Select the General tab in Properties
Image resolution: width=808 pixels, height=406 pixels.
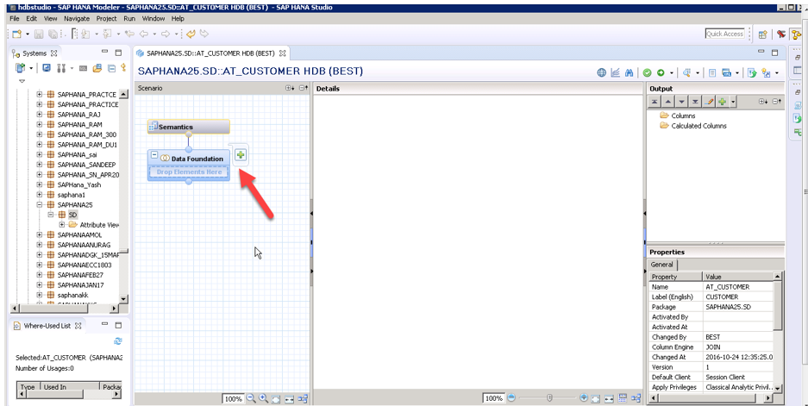[661, 265]
